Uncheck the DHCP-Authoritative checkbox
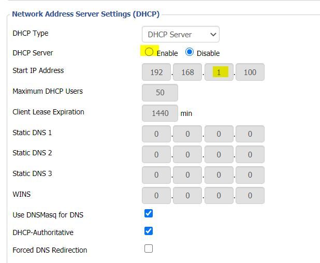 pyautogui.click(x=149, y=231)
